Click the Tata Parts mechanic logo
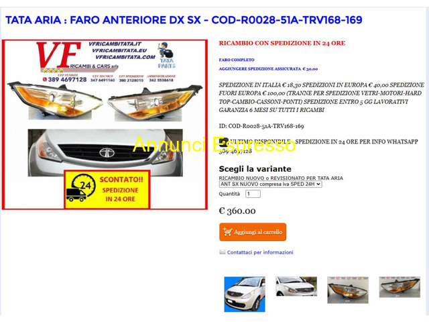The width and height of the screenshot is (429, 322). point(167,55)
